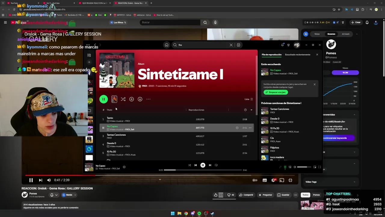The image size is (385, 217).
Task: Close the Spotify queue panel
Action: (317, 55)
